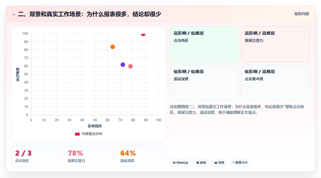Click the 78% 首屏注意力 stat card
Viewport: 321px width, 178px height.
pos(89,156)
